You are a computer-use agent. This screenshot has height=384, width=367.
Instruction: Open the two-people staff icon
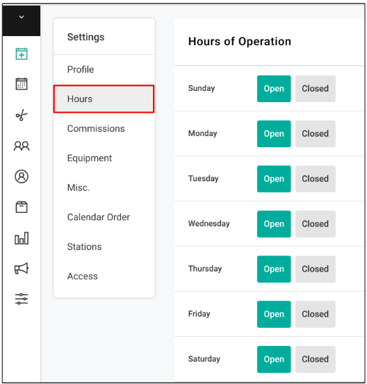[x=22, y=146]
